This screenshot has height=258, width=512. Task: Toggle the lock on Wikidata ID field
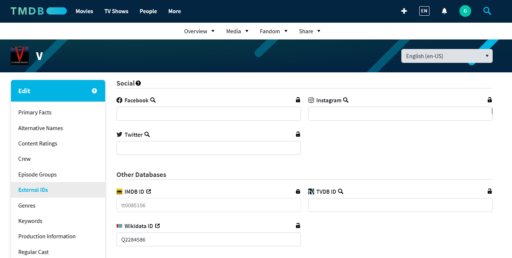coord(298,225)
